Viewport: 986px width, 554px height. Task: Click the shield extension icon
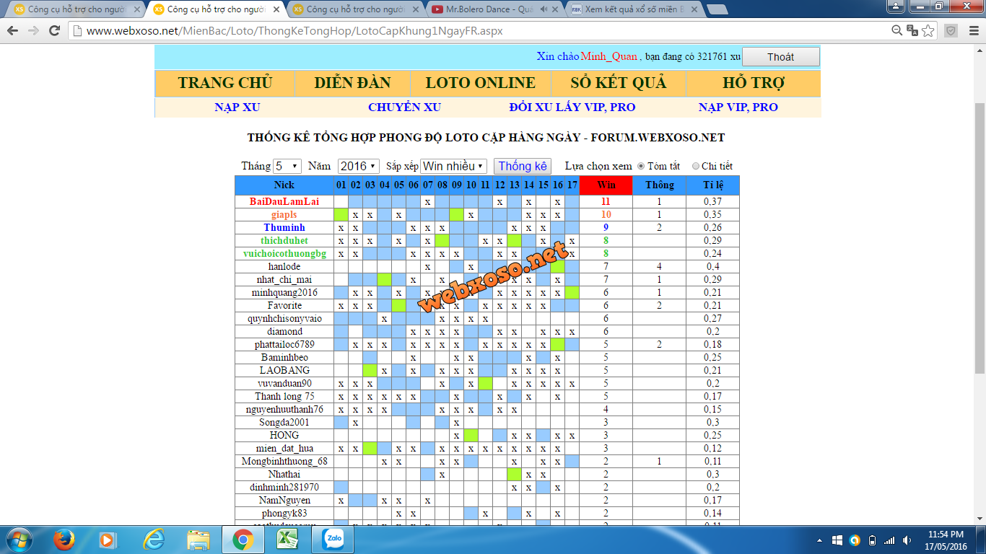[x=951, y=31]
